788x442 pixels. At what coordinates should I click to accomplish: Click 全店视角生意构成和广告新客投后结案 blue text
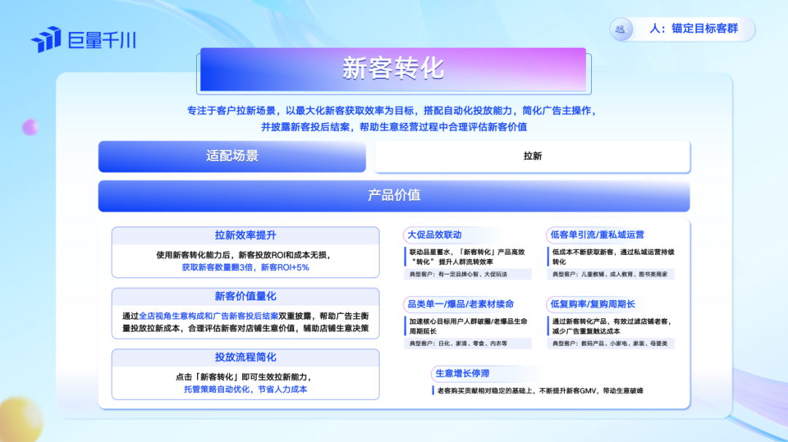[x=209, y=316]
